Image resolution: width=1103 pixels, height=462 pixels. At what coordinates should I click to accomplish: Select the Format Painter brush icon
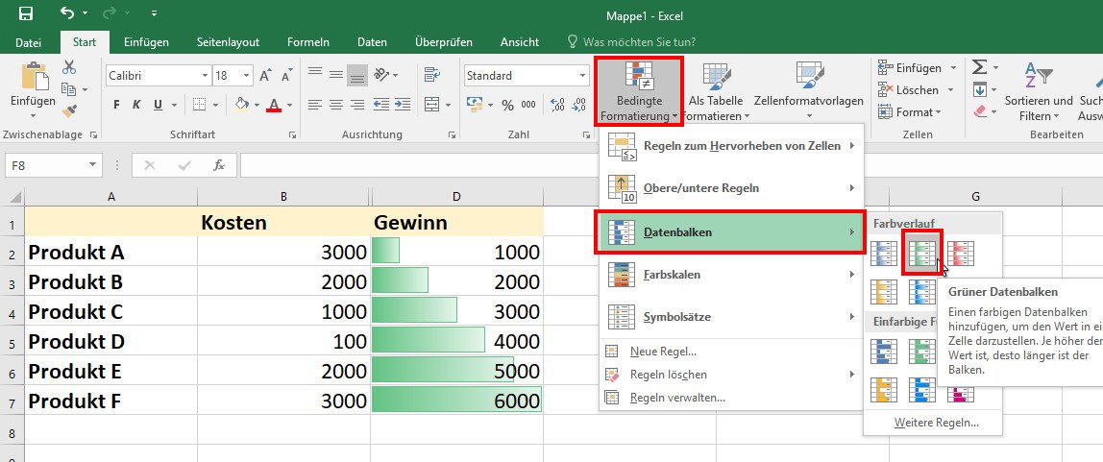(x=69, y=111)
